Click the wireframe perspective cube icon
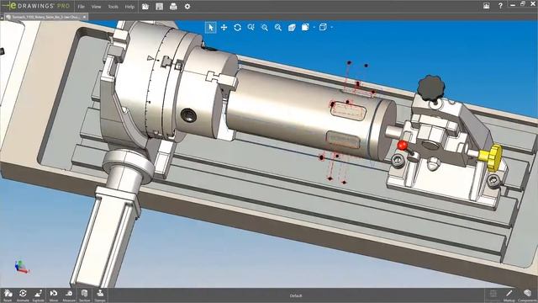 [323, 27]
